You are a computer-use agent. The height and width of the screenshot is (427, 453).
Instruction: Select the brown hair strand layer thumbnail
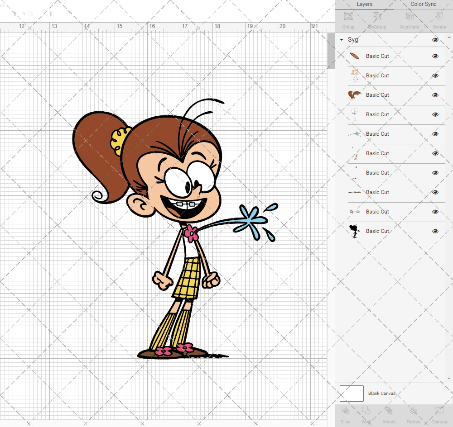click(355, 56)
